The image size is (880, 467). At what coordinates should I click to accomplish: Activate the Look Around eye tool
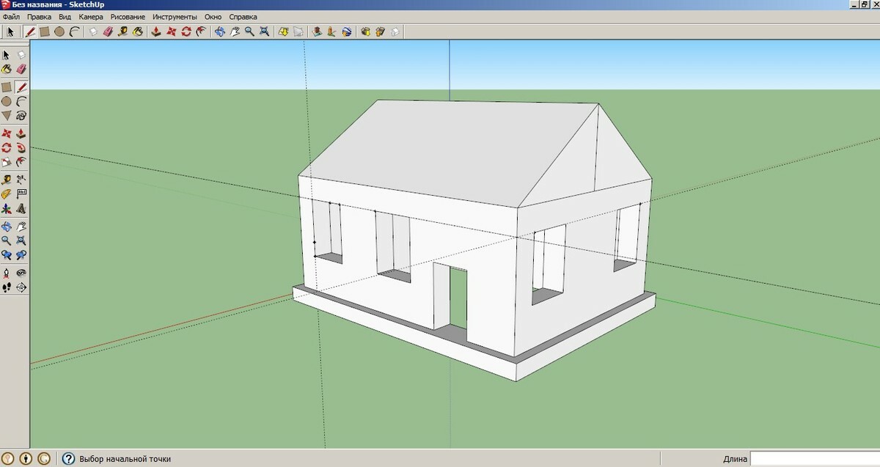click(x=22, y=273)
